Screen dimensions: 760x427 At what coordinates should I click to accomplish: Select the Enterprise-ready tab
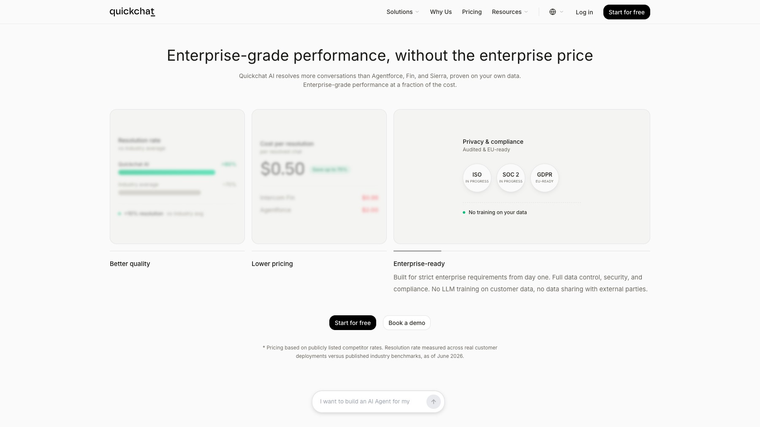pos(419,264)
